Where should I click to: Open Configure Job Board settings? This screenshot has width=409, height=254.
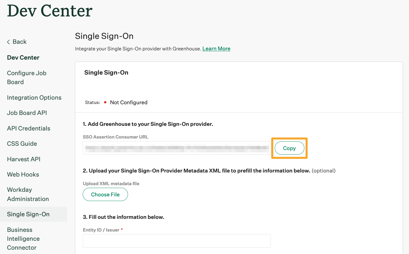tap(27, 77)
